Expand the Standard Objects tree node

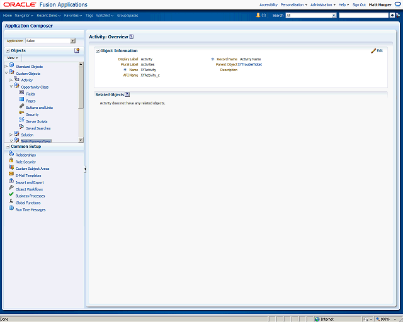point(6,66)
